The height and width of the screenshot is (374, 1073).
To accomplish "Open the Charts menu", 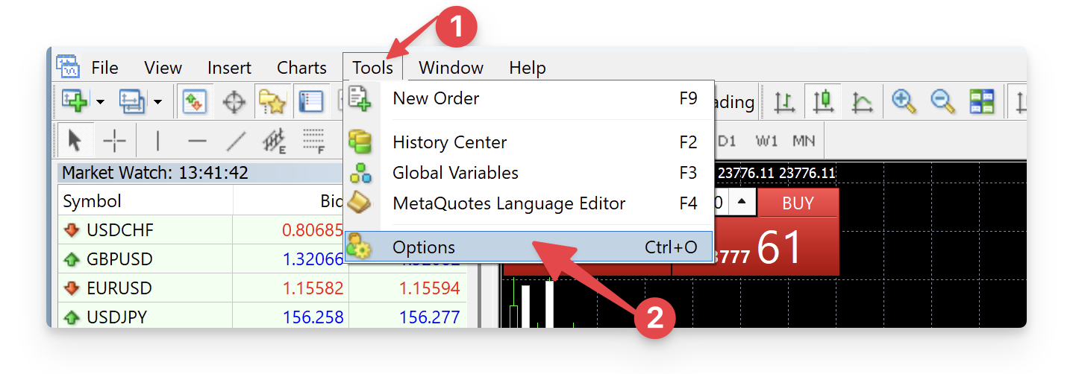I will 301,68.
